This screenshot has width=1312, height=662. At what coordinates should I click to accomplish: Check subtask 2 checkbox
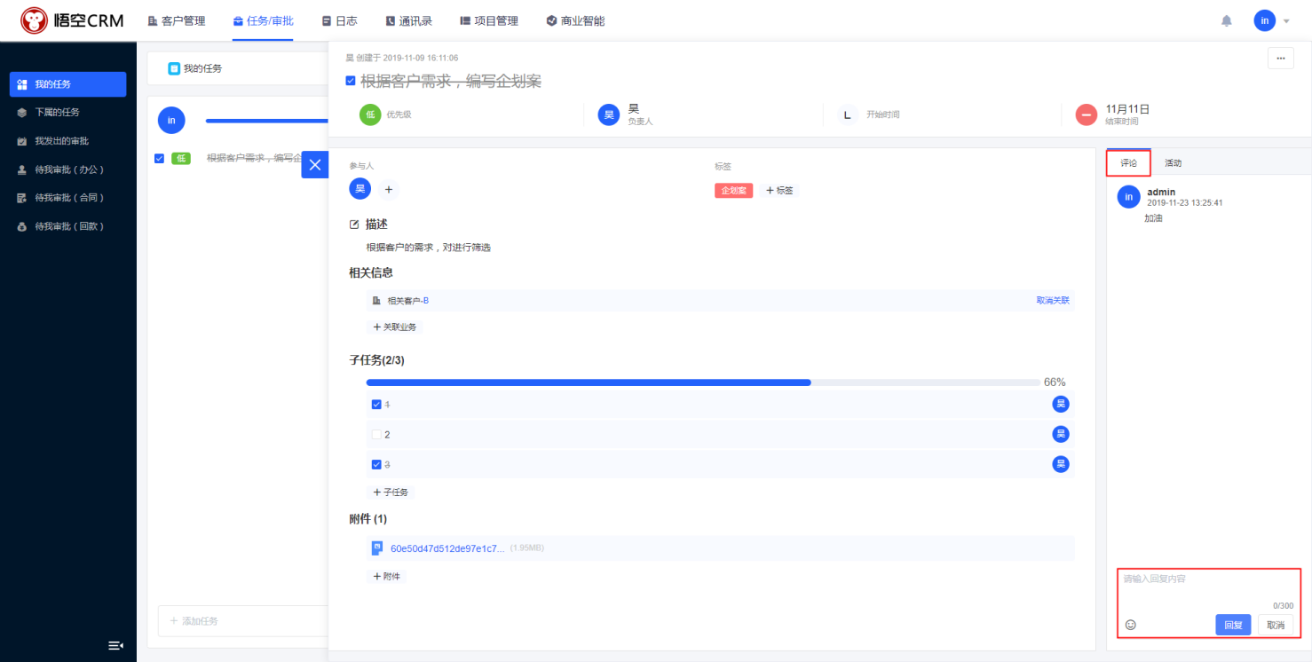tap(376, 435)
